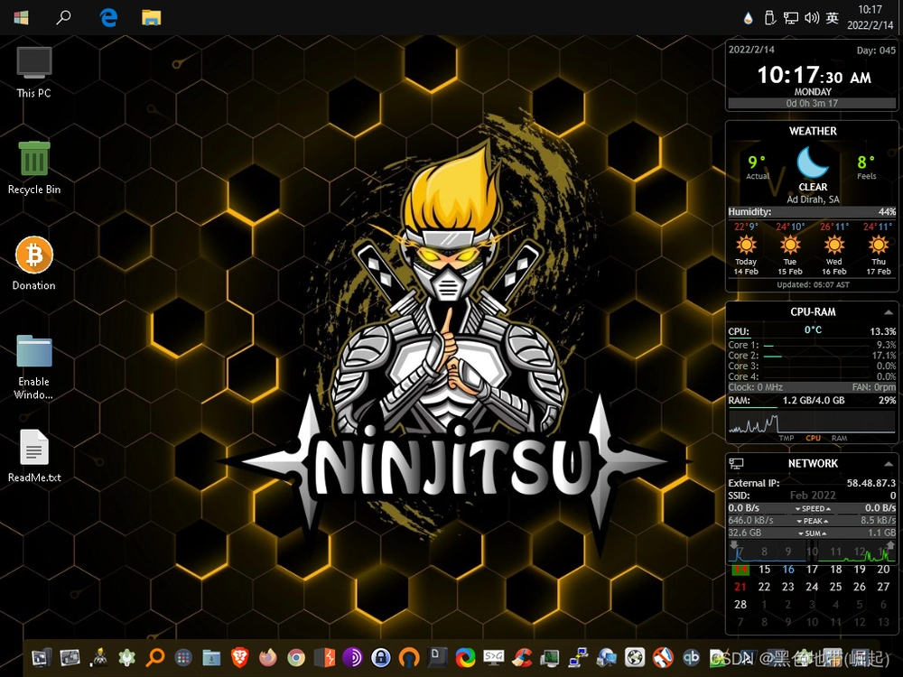Image resolution: width=903 pixels, height=677 pixels.
Task: Switch graph to the RAM tab
Action: [x=839, y=438]
